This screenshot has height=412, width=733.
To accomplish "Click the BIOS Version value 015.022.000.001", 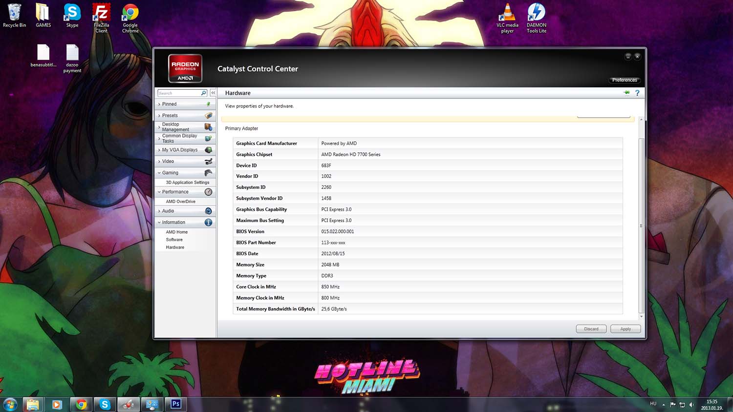I will (x=338, y=232).
